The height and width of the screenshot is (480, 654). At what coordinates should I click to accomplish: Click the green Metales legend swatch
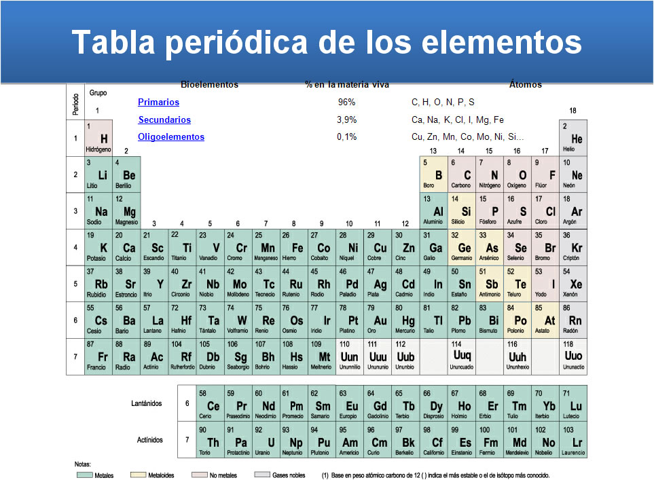coord(84,475)
